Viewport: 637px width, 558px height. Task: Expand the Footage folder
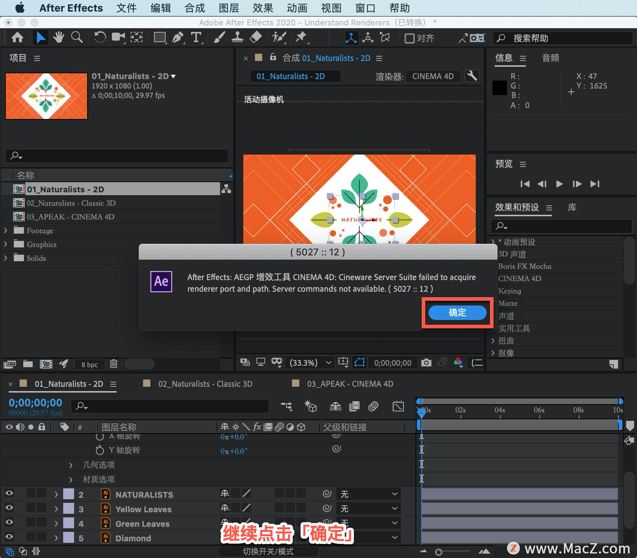pos(5,230)
